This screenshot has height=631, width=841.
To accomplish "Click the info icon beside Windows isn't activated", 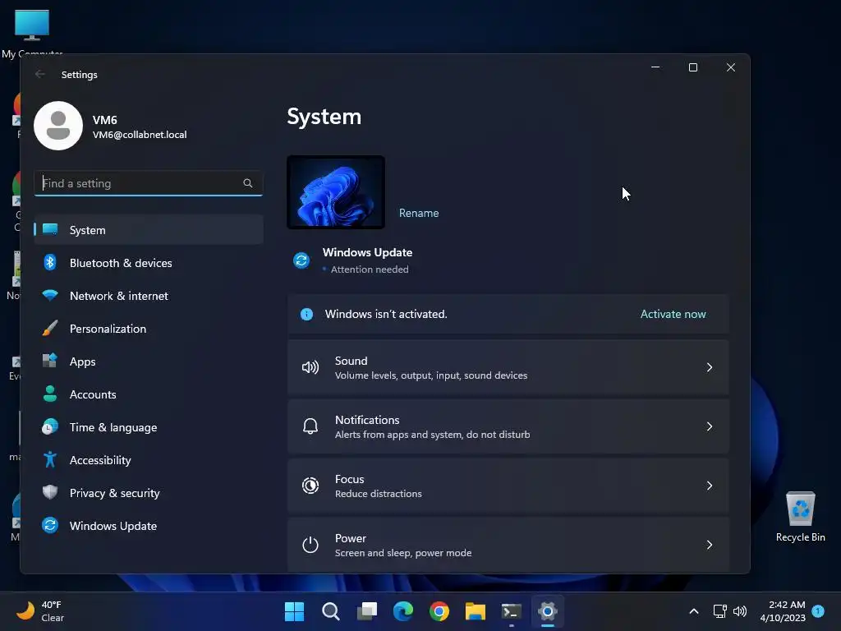I will click(x=307, y=314).
